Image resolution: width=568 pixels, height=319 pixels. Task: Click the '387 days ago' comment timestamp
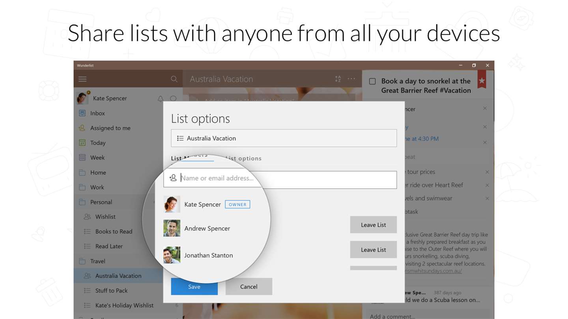447,293
